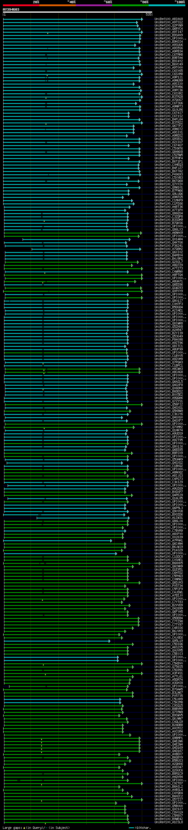Click hit label UniRef100_C9SQ15
The height and width of the screenshot is (830, 188).
pyautogui.click(x=169, y=705)
